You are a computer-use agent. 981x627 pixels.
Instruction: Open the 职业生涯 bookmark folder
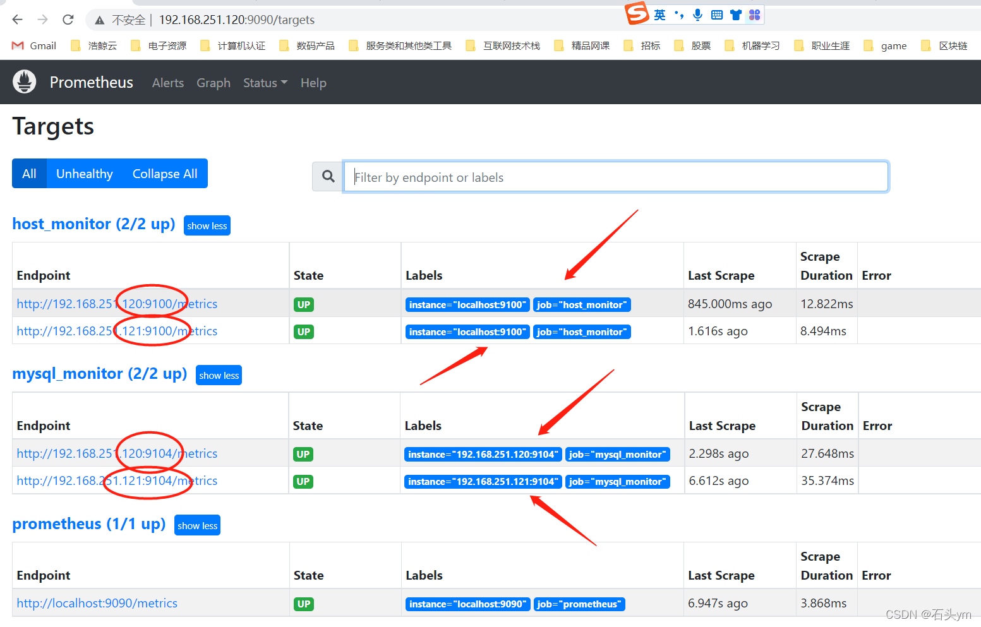822,45
